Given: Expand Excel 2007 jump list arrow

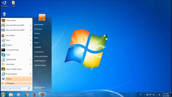Looking at the screenshot, I should (30, 25).
